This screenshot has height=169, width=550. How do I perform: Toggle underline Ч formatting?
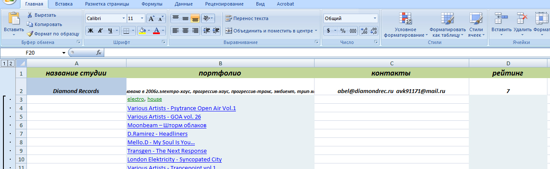coord(110,31)
